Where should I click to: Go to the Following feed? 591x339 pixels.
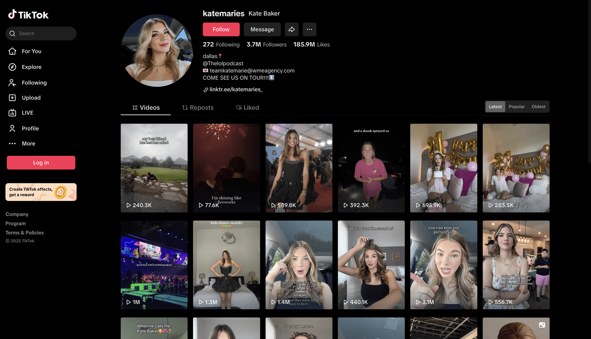[x=34, y=83]
